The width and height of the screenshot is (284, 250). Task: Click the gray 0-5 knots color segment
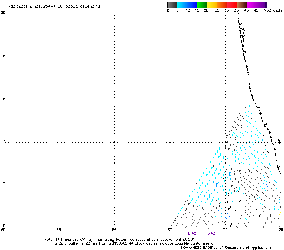click(x=172, y=5)
